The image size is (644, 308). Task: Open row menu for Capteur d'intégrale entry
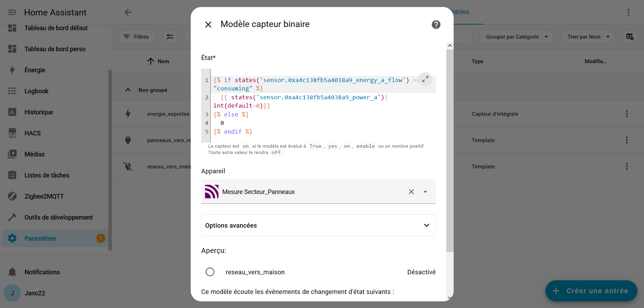coord(626,114)
